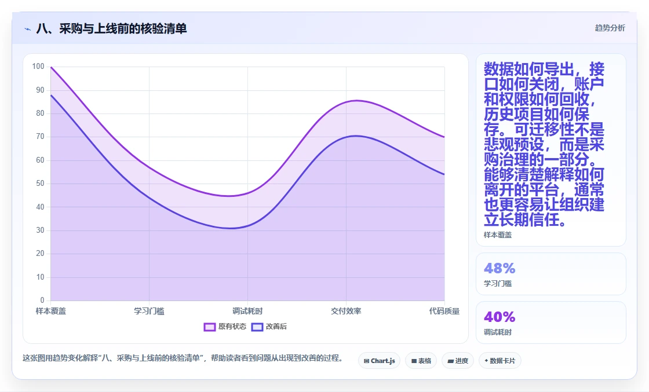
Task: Click the 50 y-axis value
Action: (x=40, y=184)
